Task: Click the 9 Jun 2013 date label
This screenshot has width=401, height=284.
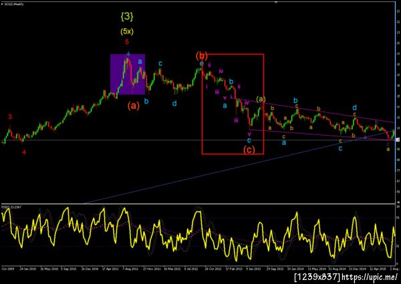Action: tap(253, 269)
